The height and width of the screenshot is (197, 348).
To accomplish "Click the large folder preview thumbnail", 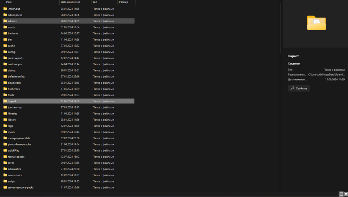I will pos(316,23).
